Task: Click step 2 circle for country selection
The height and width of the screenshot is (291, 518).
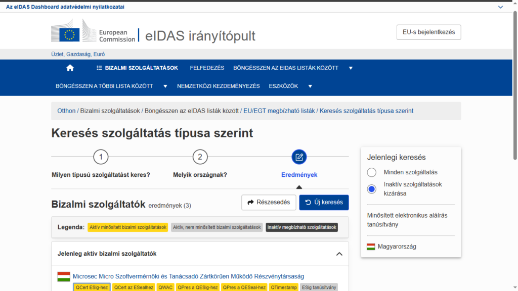Action: click(200, 157)
